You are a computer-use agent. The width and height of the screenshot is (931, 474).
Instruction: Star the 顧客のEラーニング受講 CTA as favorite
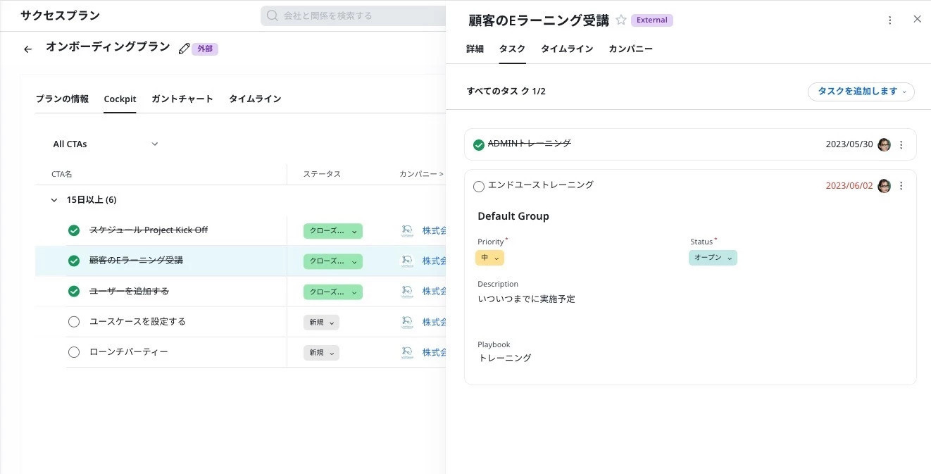(621, 20)
